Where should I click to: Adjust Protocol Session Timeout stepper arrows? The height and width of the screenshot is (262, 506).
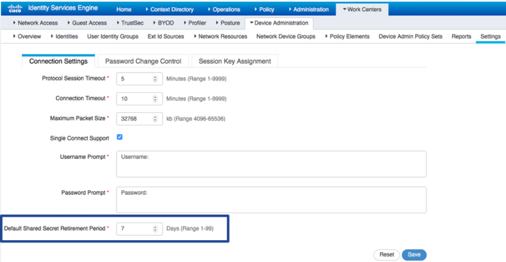click(155, 79)
